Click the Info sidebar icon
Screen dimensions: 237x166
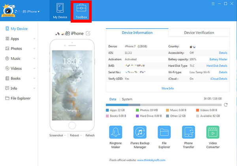tap(7, 88)
